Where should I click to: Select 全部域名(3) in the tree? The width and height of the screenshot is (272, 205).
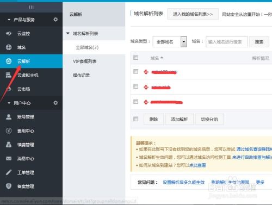[87, 47]
